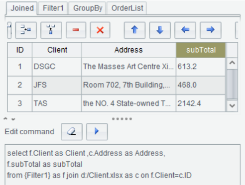Click the blue down arrow button

pyautogui.click(x=160, y=30)
